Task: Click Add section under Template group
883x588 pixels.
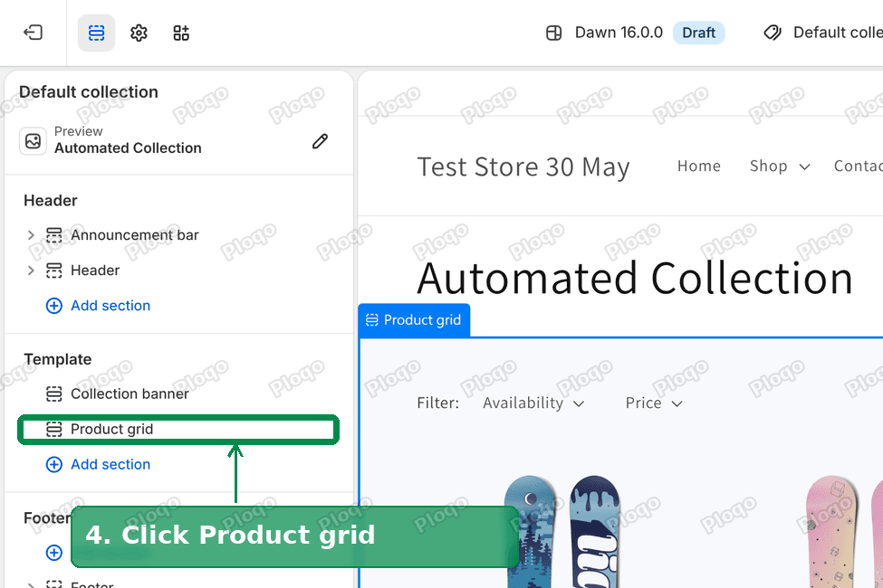Action: 110,464
